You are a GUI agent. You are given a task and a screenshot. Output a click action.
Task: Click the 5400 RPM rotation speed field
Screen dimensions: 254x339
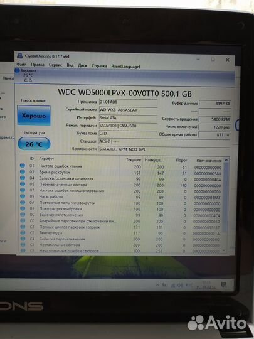coord(214,119)
